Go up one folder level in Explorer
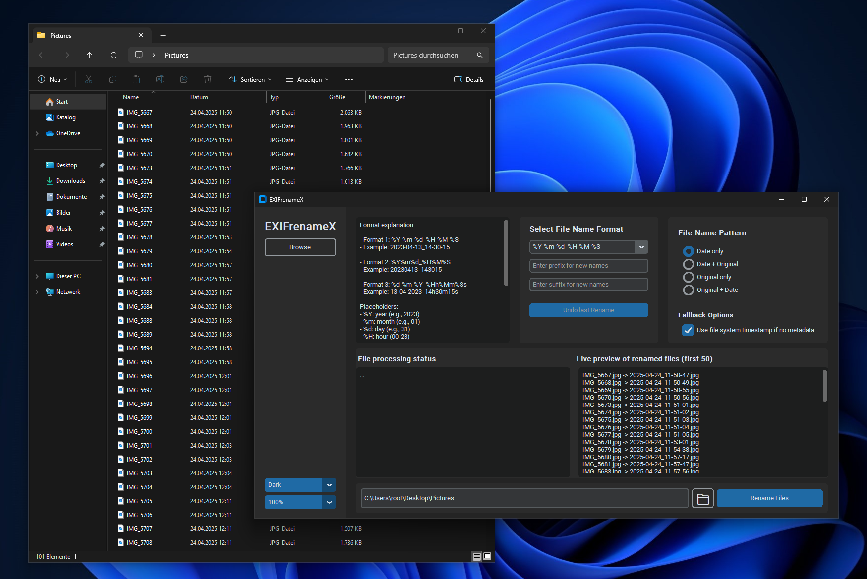 point(90,55)
